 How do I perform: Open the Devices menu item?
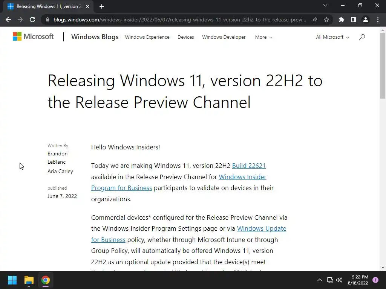point(185,37)
